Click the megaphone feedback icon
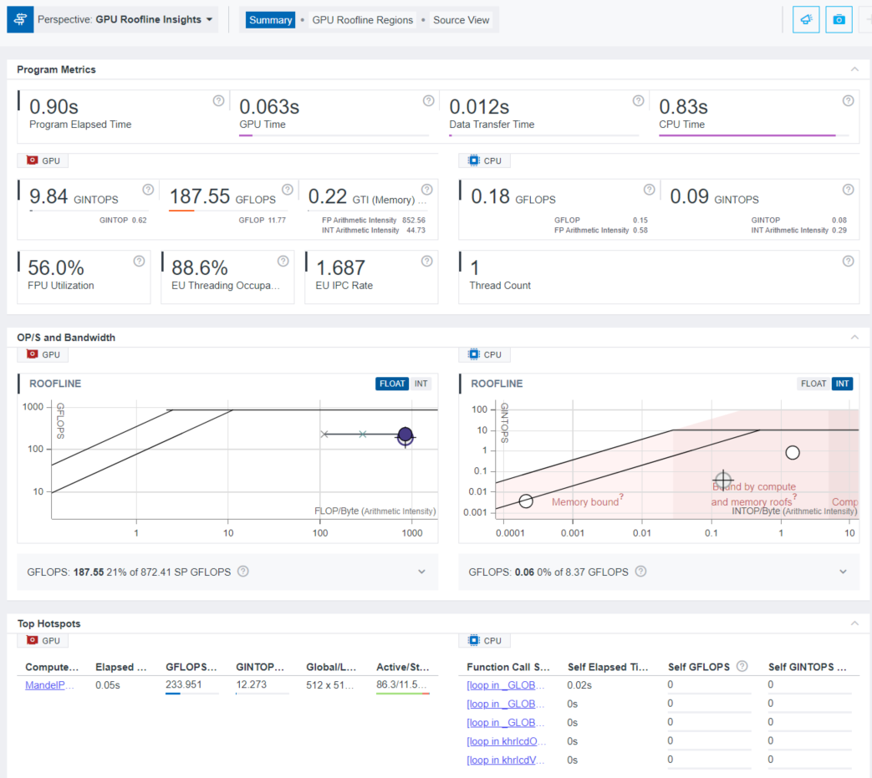The image size is (872, 778). pyautogui.click(x=806, y=19)
